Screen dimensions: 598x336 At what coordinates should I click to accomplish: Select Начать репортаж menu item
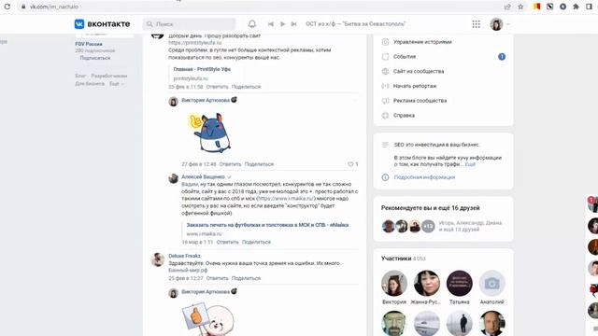click(415, 86)
